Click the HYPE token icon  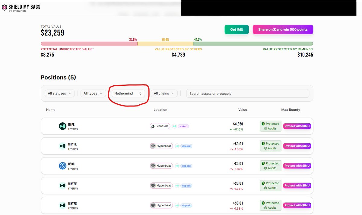point(62,126)
